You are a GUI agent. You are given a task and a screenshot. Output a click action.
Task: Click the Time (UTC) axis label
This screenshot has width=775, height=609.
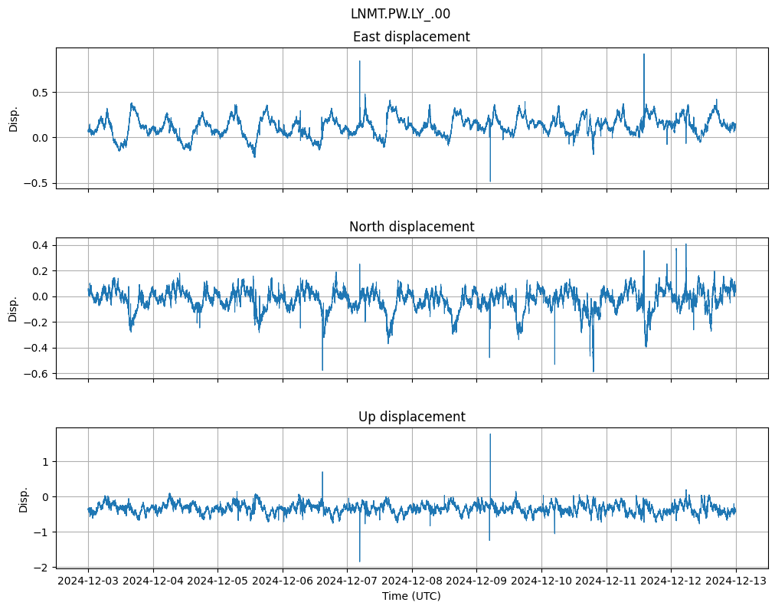coord(411,596)
